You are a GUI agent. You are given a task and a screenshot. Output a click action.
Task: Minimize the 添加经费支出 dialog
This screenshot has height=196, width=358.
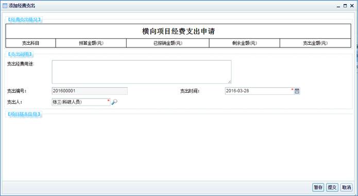point(338,6)
